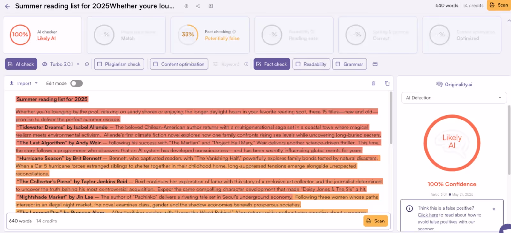Click the Fact checking info icon
511x233 pixels.
234,32
